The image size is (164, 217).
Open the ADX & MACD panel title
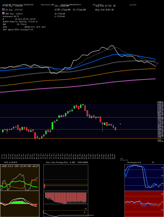pyautogui.click(x=10, y=162)
